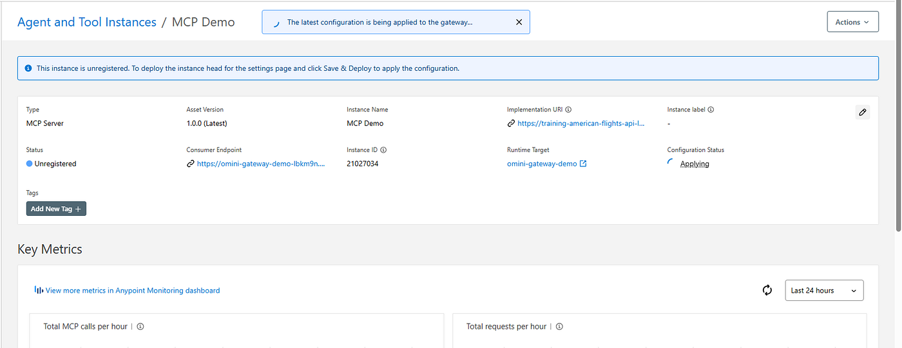Click the MCP Demo breadcrumb title

[204, 22]
